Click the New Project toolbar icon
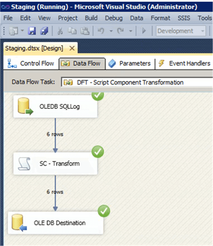Image resolution: width=213 pixels, height=246 pixels. click(x=13, y=31)
